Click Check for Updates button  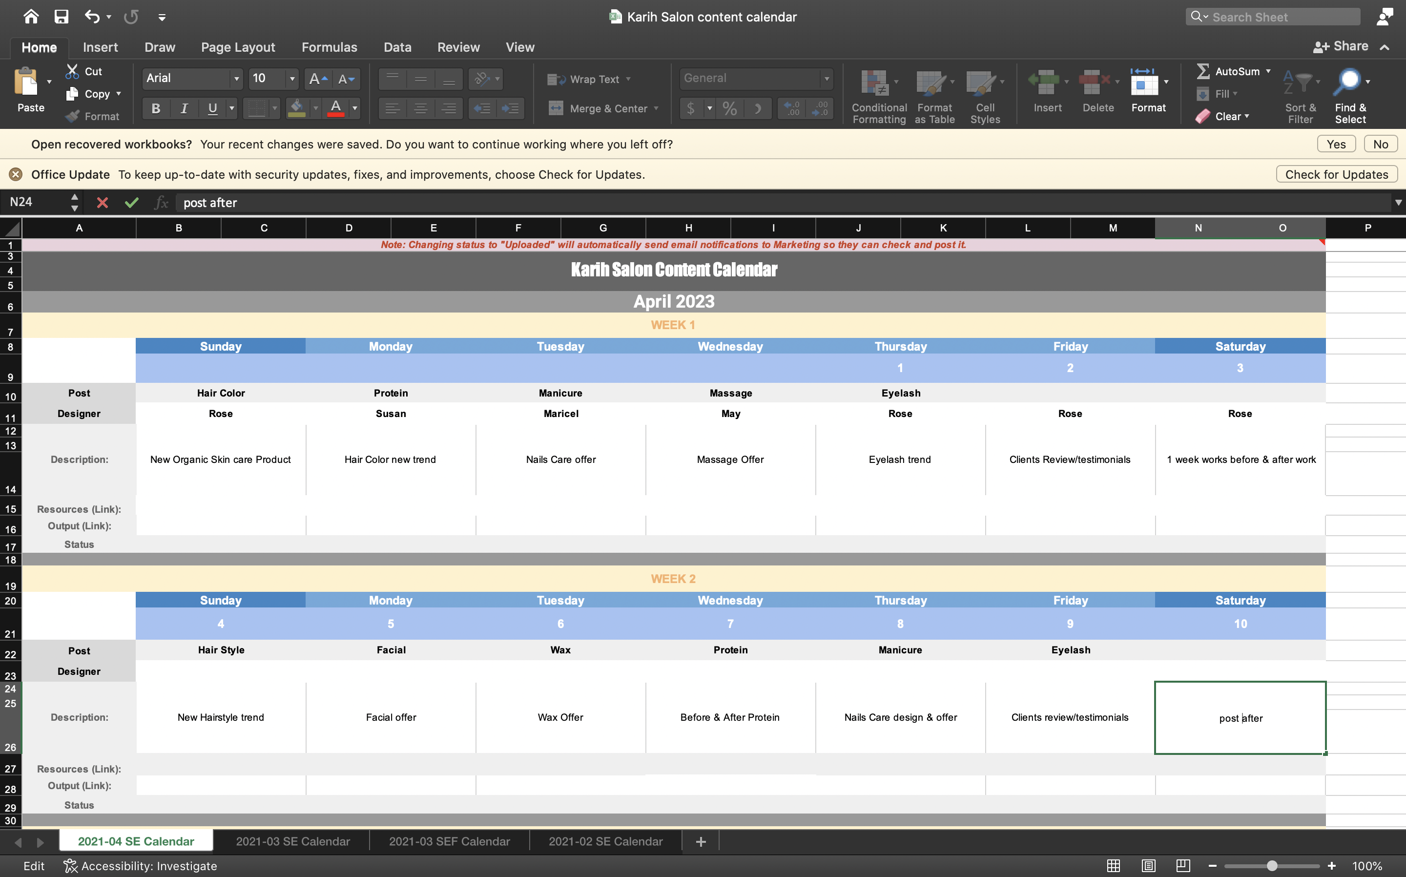click(x=1336, y=174)
